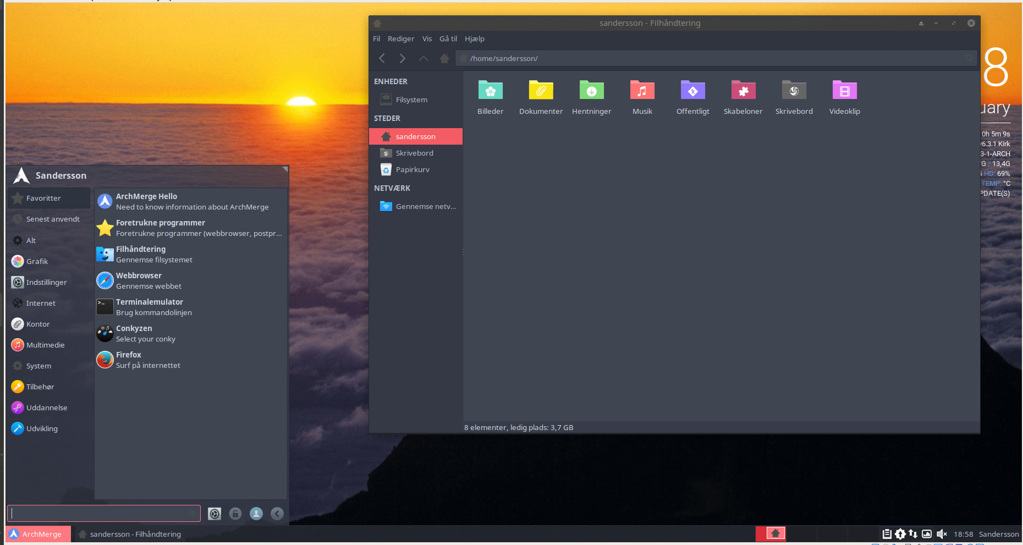Click the ArchMerge menu button on panel
Image resolution: width=1023 pixels, height=545 pixels.
[38, 534]
